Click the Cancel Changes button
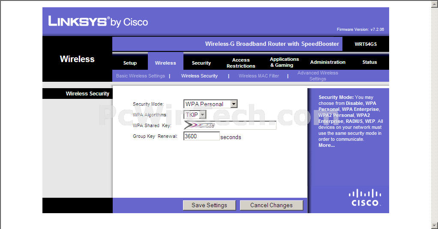This screenshot has height=229, width=438. [x=271, y=205]
